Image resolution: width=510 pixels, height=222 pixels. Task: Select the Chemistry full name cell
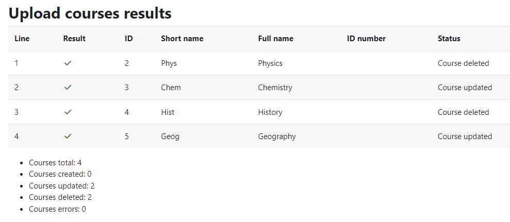point(275,88)
